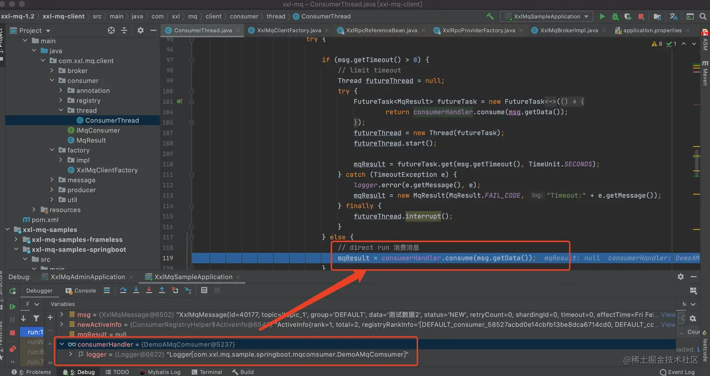Expand logger field under consumerHandler
Viewport: 710px width, 376px height.
click(70, 354)
